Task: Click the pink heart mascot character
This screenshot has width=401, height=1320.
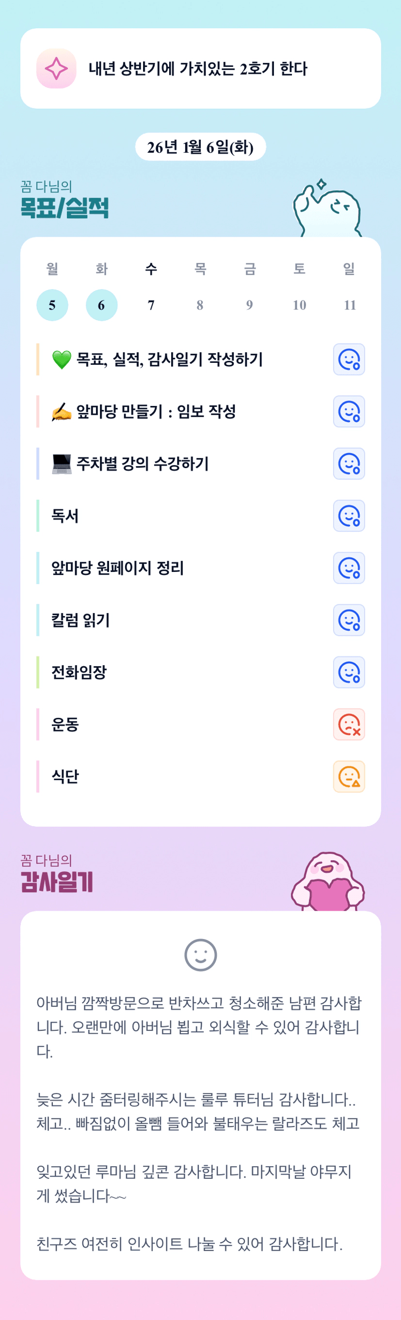Action: [328, 882]
